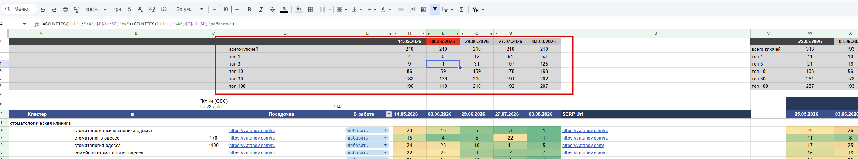Select cell with search volume 4400
Viewport: 858px width, 159px height.
213,146
